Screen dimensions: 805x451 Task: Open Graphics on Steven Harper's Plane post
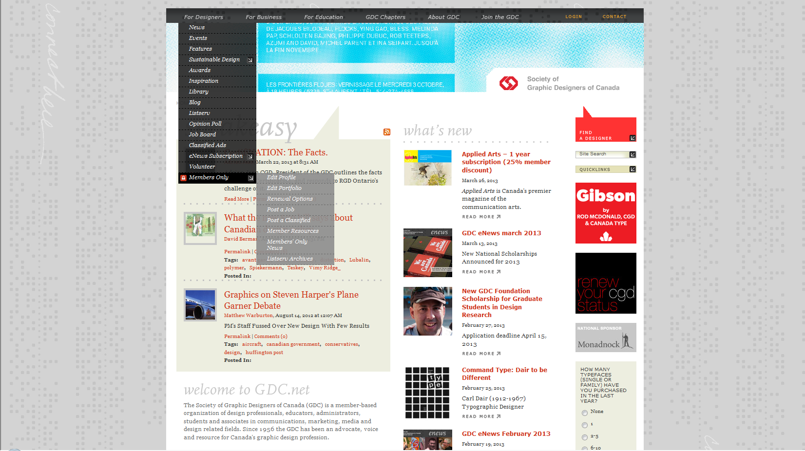291,301
